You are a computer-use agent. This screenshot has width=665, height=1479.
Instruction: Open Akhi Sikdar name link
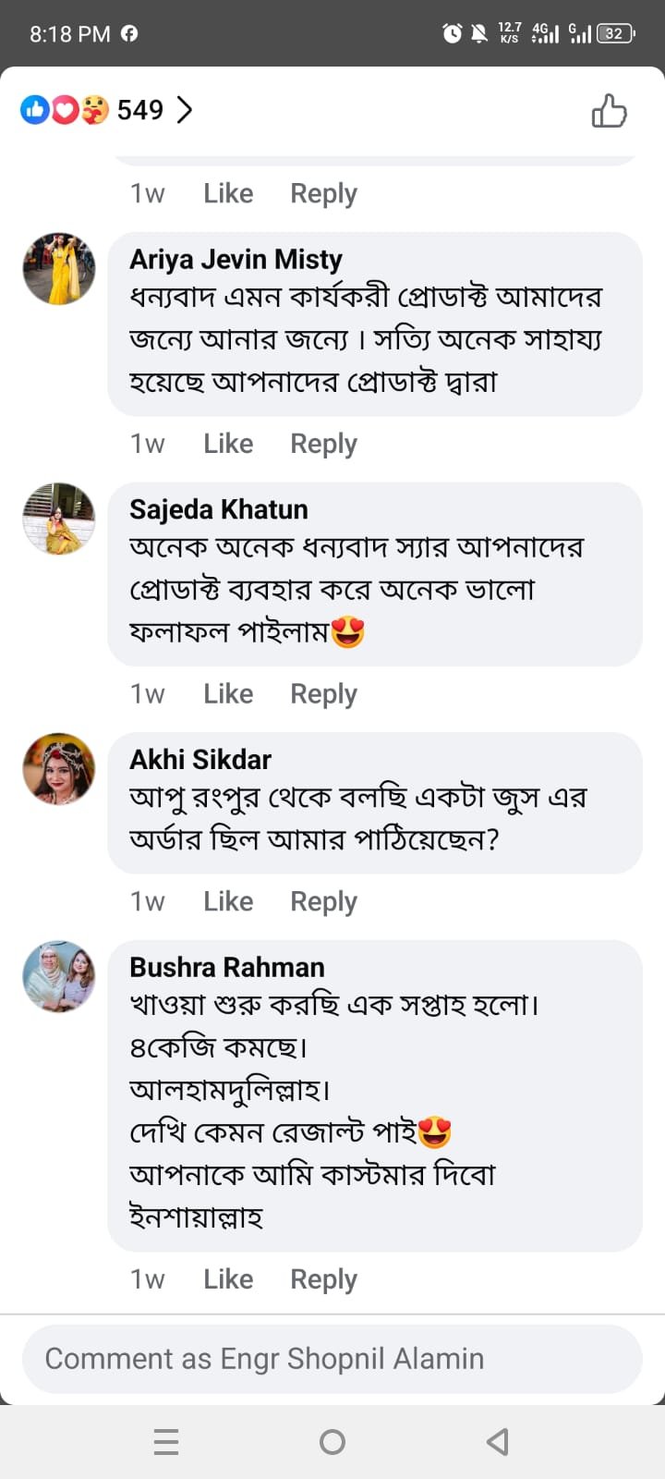pyautogui.click(x=200, y=759)
